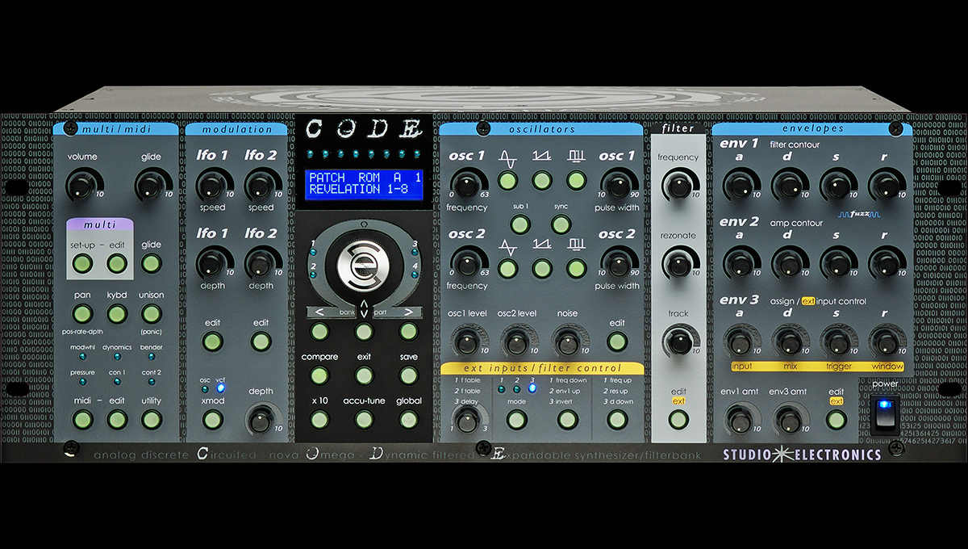Click the volume knob
968x549 pixels.
[x=82, y=186]
